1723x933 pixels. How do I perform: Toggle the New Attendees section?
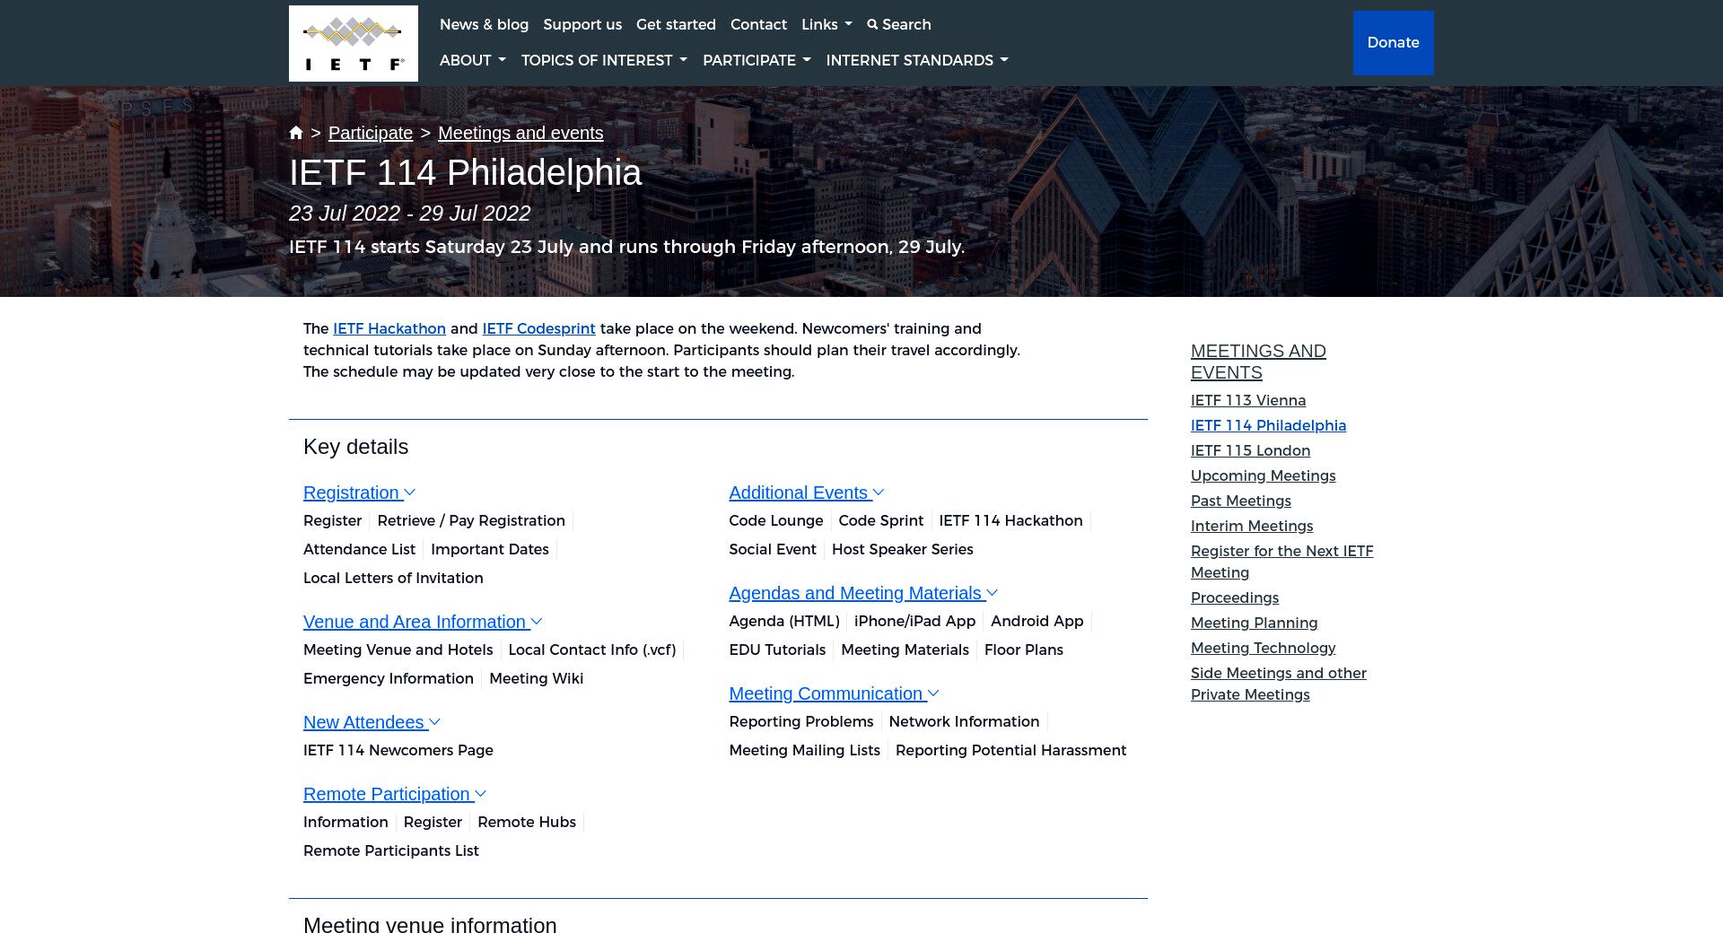pyautogui.click(x=372, y=722)
